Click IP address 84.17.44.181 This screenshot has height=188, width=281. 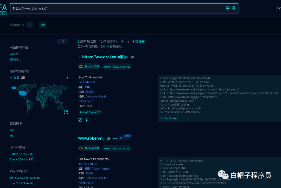tap(87, 82)
